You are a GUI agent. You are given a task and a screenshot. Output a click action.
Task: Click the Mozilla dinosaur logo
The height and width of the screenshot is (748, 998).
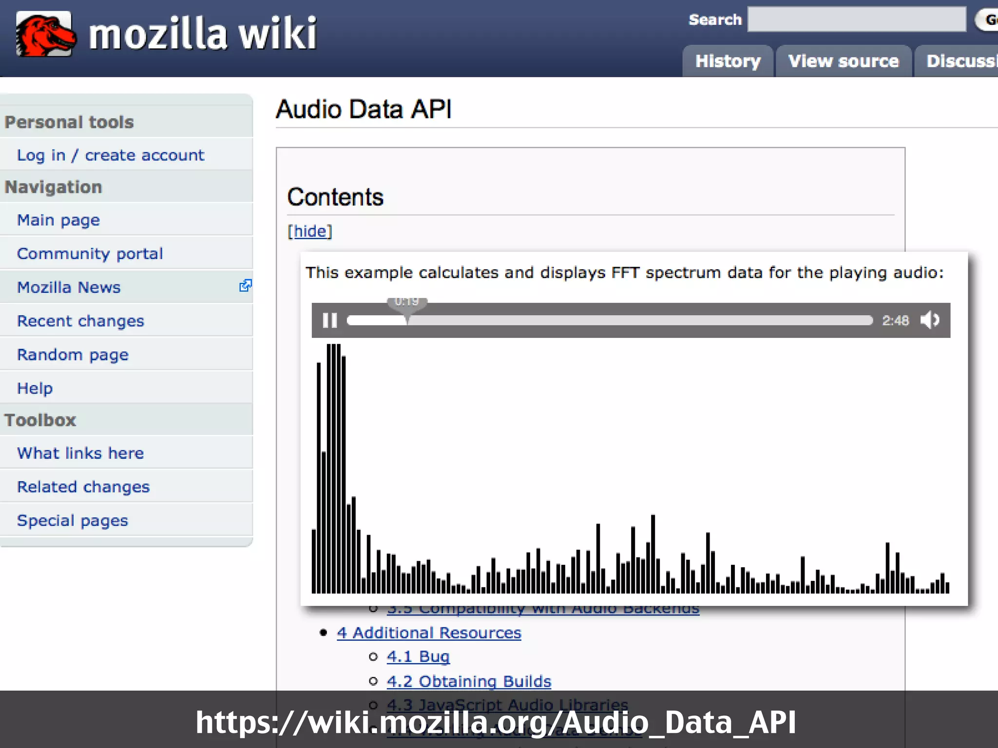[x=45, y=34]
